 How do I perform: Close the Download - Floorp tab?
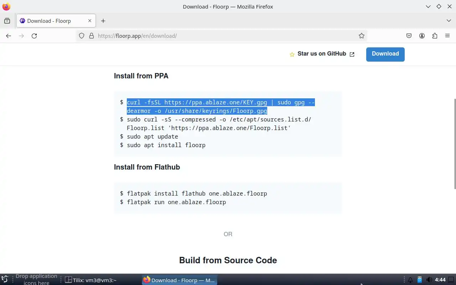(x=90, y=21)
